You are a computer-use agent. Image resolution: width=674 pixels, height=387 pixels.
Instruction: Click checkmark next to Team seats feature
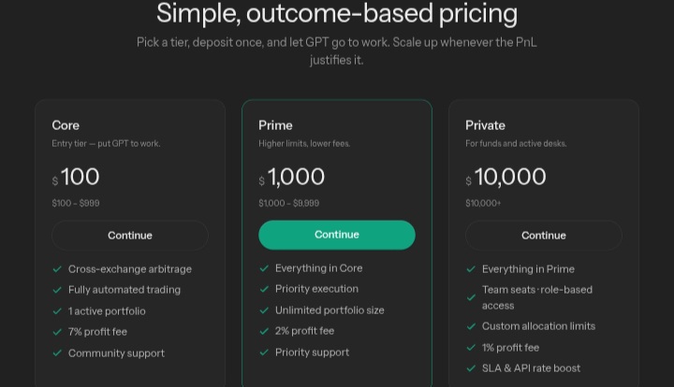coord(471,297)
